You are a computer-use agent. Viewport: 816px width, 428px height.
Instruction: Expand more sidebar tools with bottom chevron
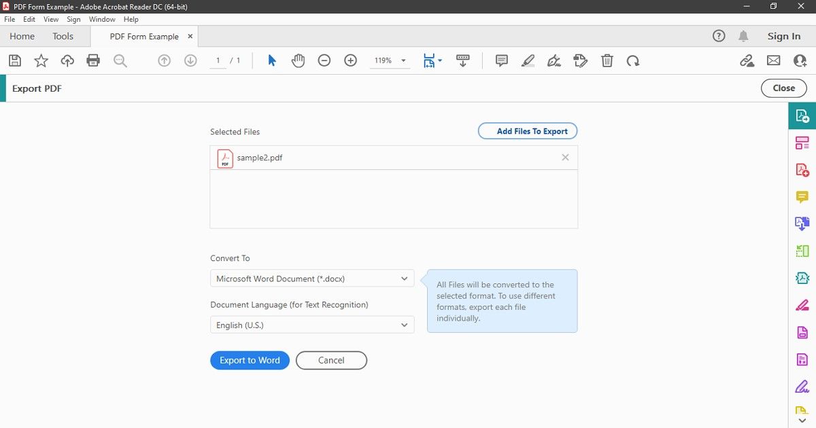click(x=802, y=421)
